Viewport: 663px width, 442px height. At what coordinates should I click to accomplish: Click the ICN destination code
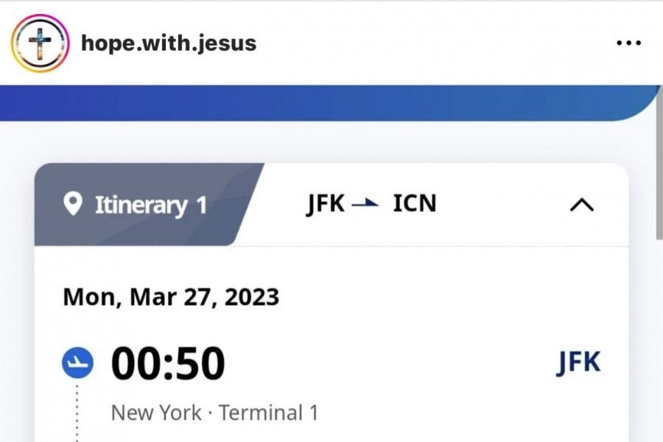pyautogui.click(x=414, y=204)
